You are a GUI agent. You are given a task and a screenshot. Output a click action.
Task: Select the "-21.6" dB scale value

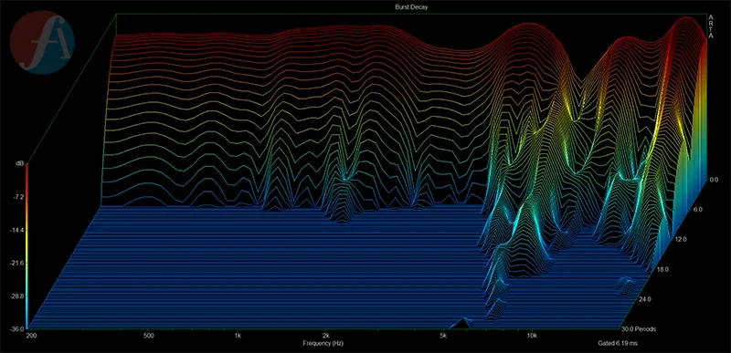[16, 264]
